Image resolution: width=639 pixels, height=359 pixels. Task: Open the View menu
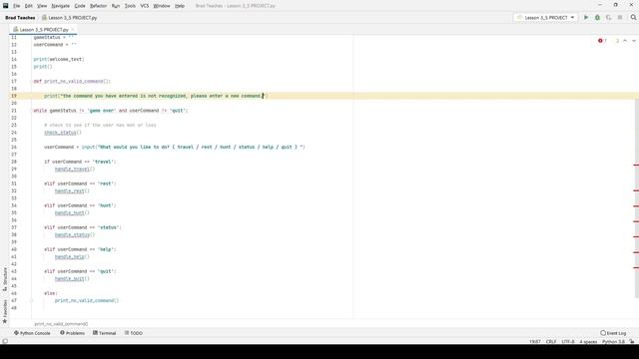click(42, 6)
